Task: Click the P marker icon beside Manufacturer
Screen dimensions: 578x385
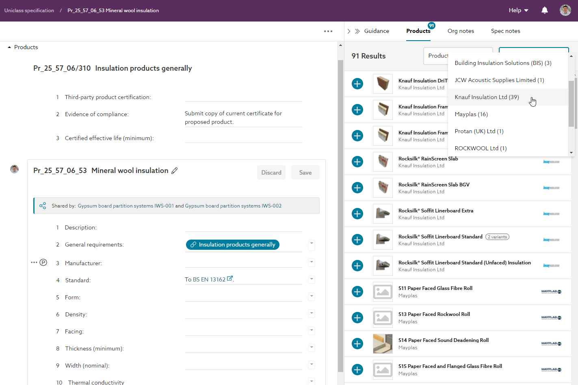Action: (x=43, y=262)
